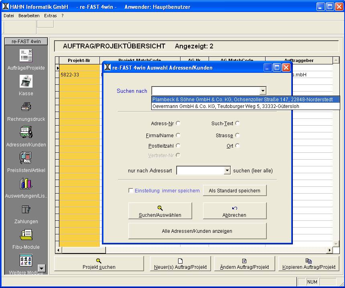Click the HAHN logo icon in main title bar
Image resolution: width=345 pixels, height=288 pixels.
(6, 6)
